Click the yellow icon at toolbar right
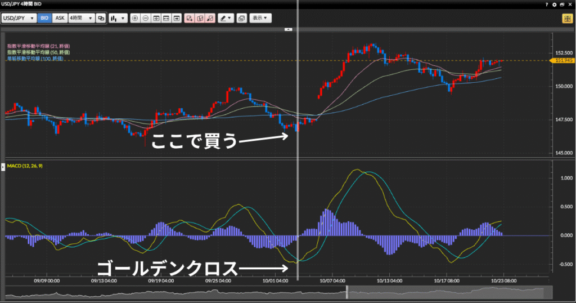576x303 pixels. tap(566, 18)
